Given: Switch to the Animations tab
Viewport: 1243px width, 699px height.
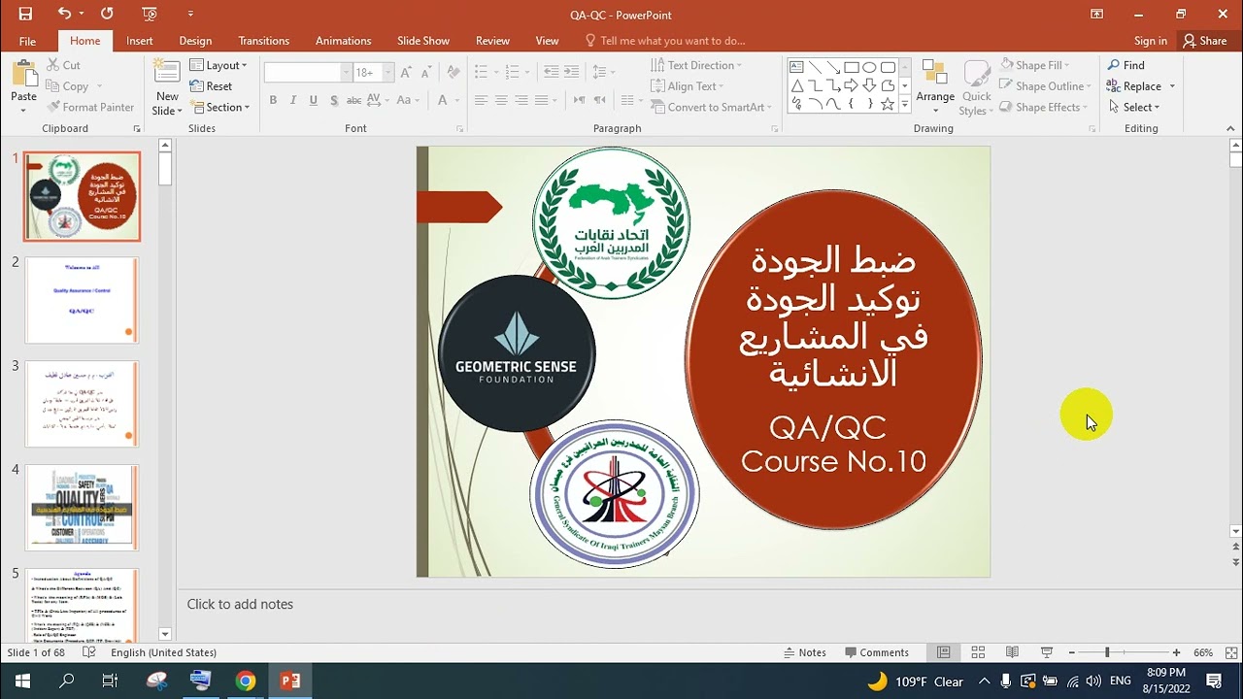Looking at the screenshot, I should 343,41.
